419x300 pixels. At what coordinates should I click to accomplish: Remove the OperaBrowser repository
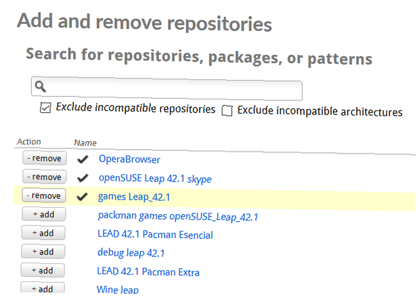(44, 158)
